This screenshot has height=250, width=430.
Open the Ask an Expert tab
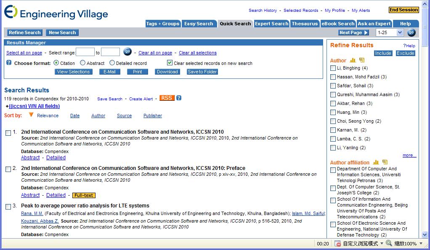(374, 24)
